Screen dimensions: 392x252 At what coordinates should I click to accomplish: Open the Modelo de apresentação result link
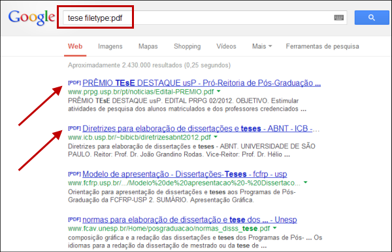tap(185, 174)
